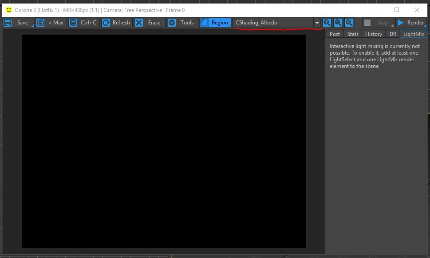Click the Save button label
430x258 pixels.
23,23
